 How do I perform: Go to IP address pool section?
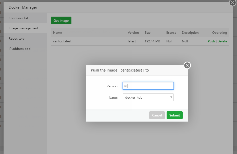pyautogui.click(x=20, y=49)
